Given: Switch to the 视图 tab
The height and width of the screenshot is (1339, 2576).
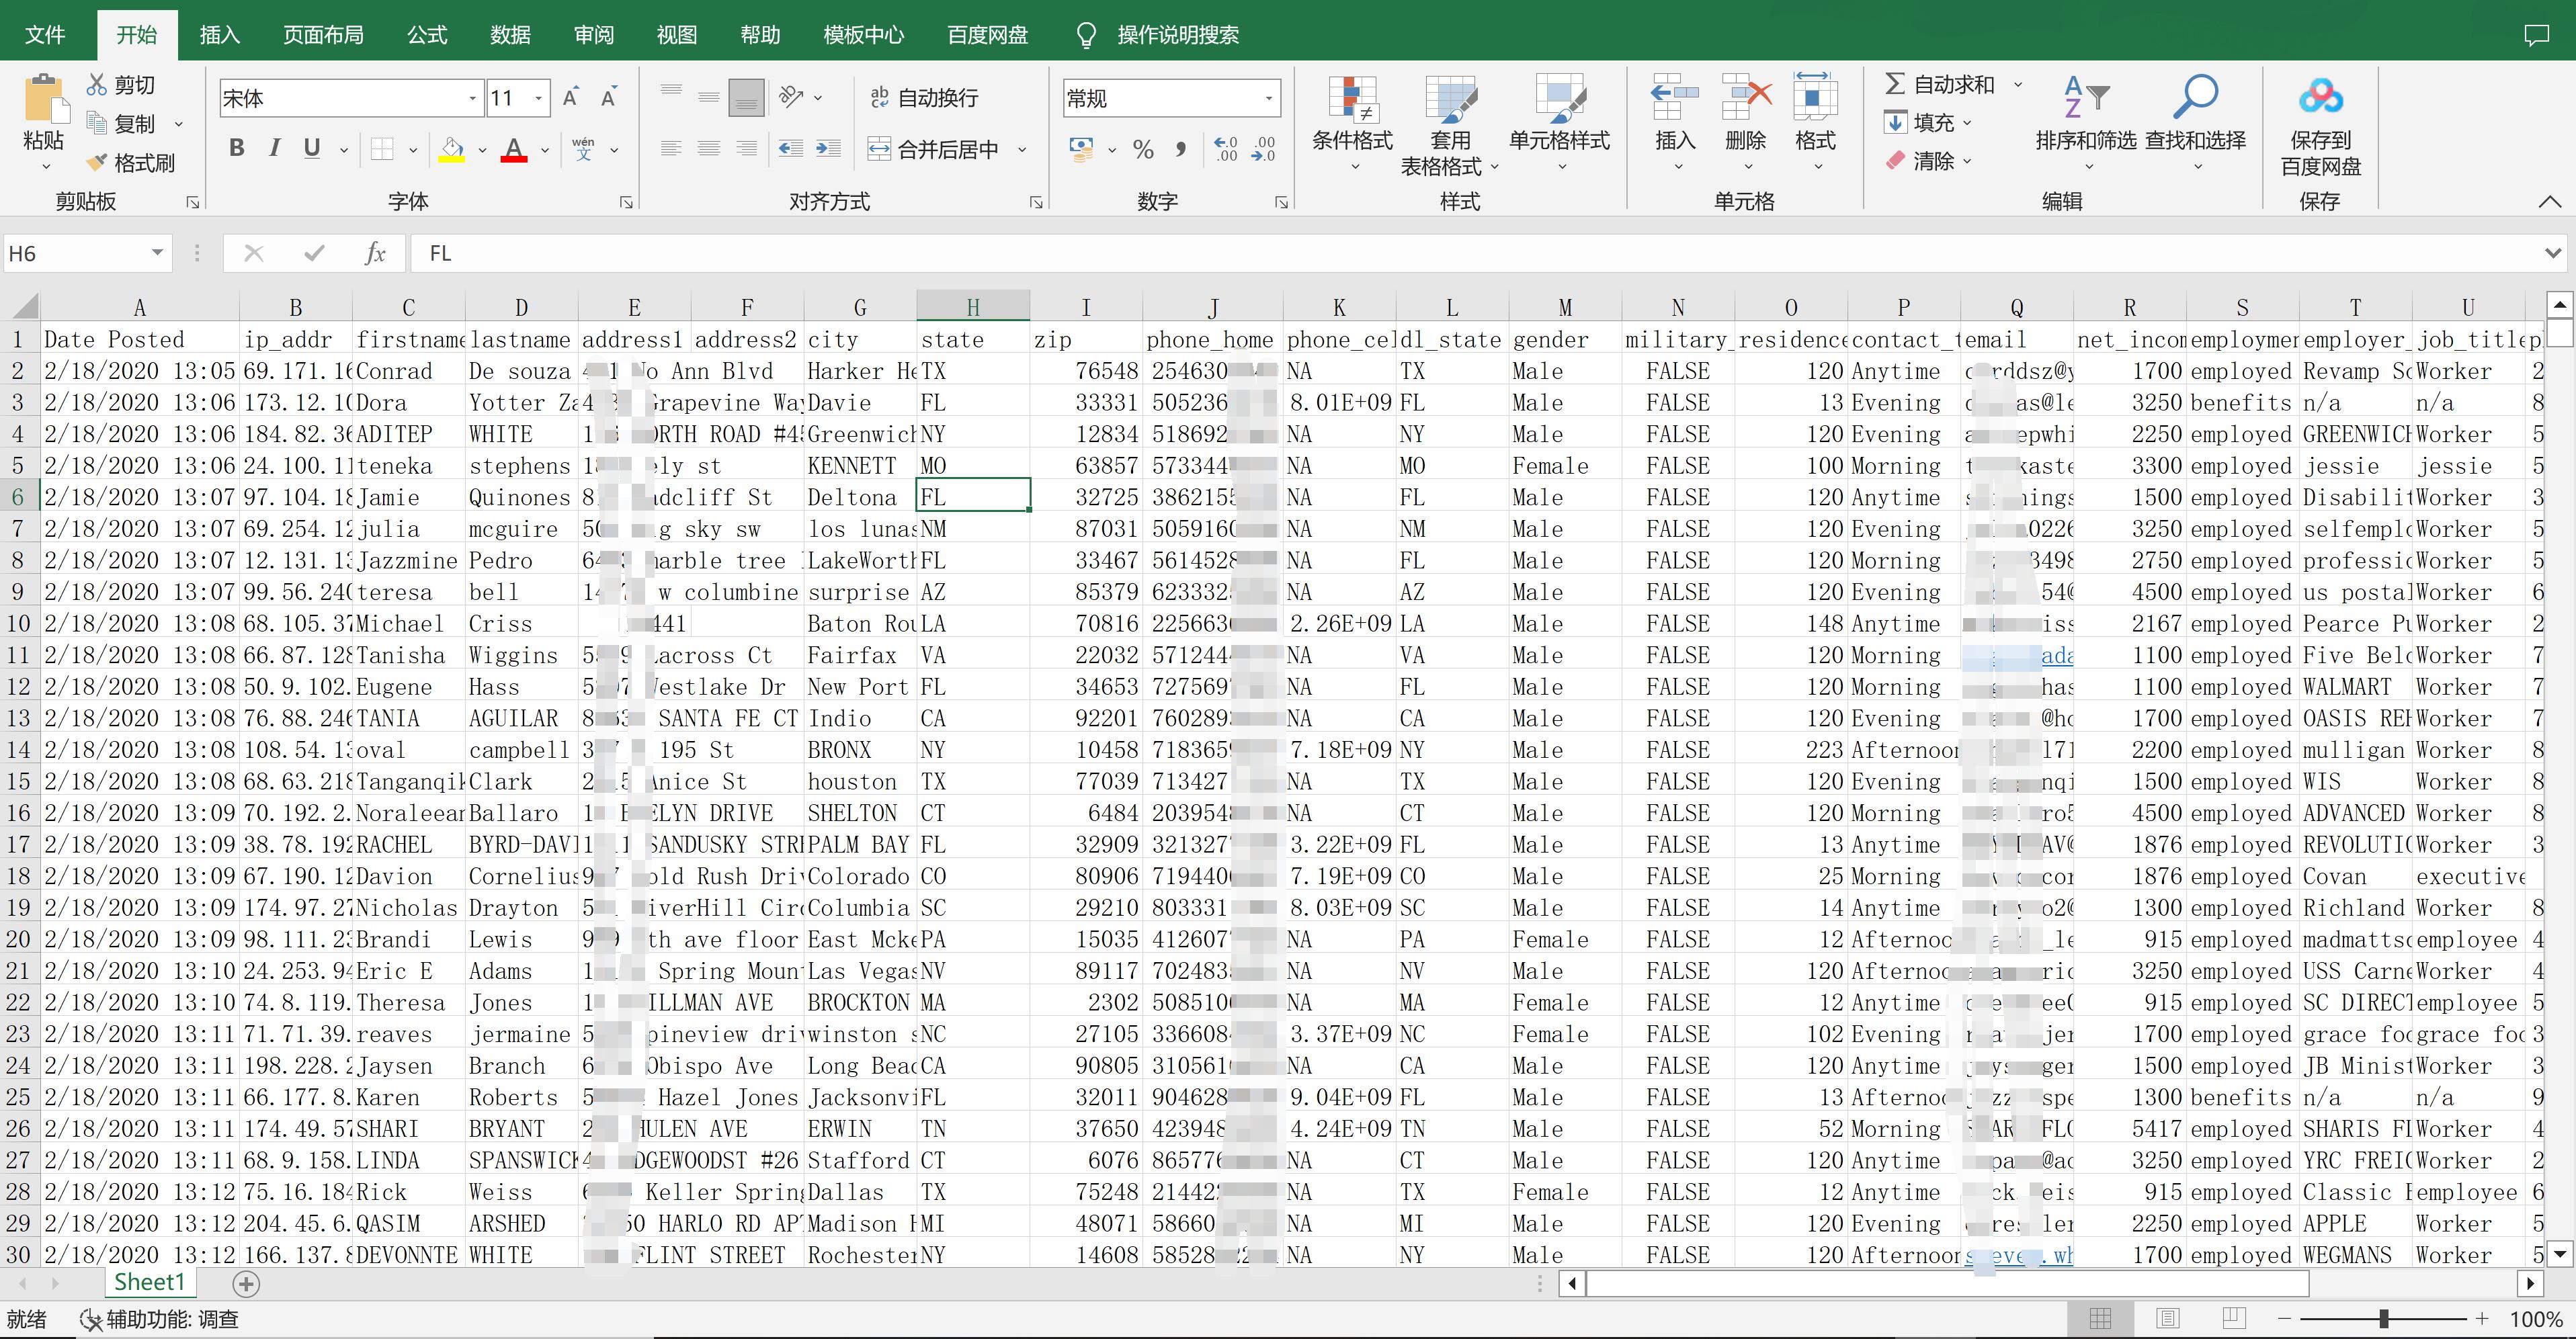Looking at the screenshot, I should coord(677,35).
